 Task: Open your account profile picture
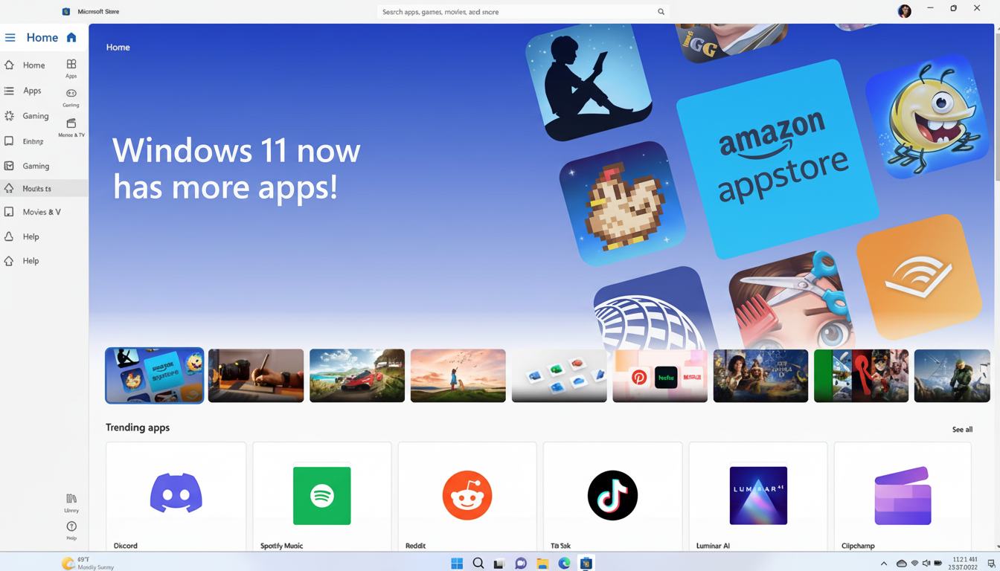904,11
